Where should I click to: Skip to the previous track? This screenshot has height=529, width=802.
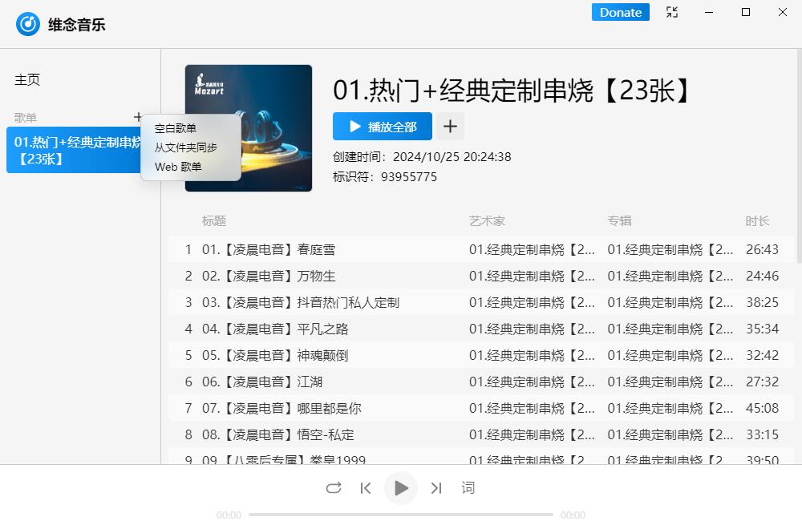coord(366,487)
